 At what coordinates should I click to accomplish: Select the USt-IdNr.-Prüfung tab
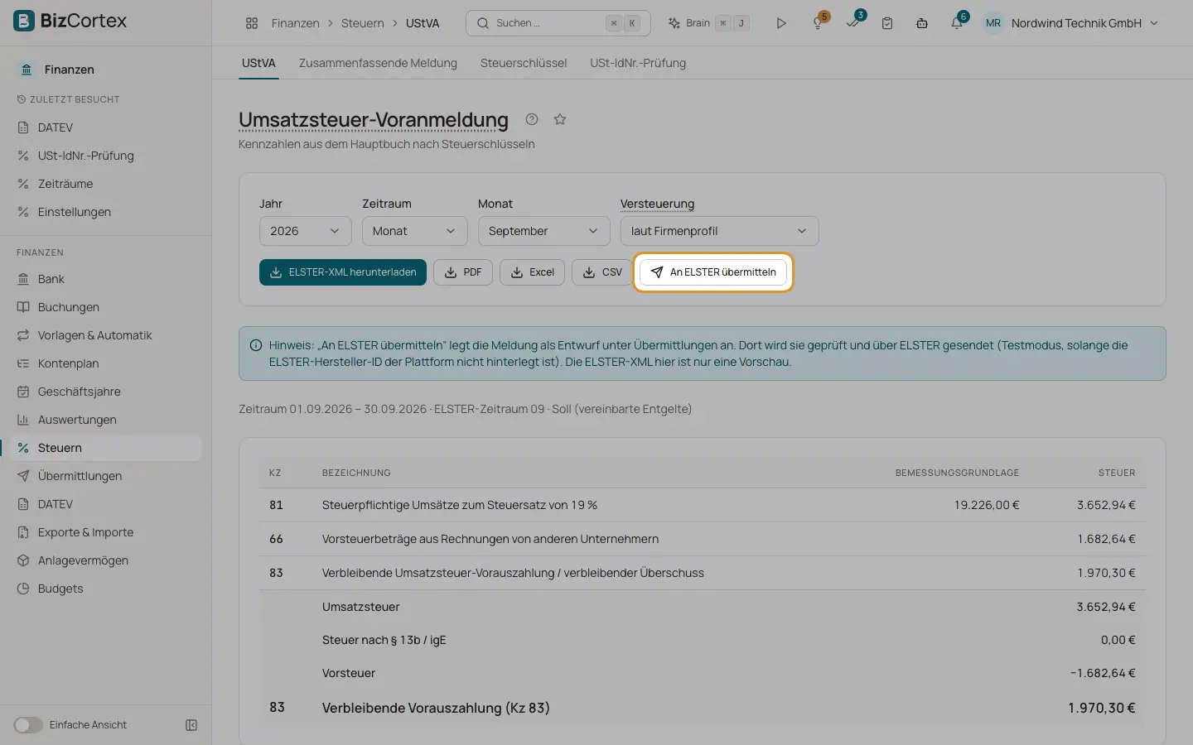pyautogui.click(x=638, y=63)
